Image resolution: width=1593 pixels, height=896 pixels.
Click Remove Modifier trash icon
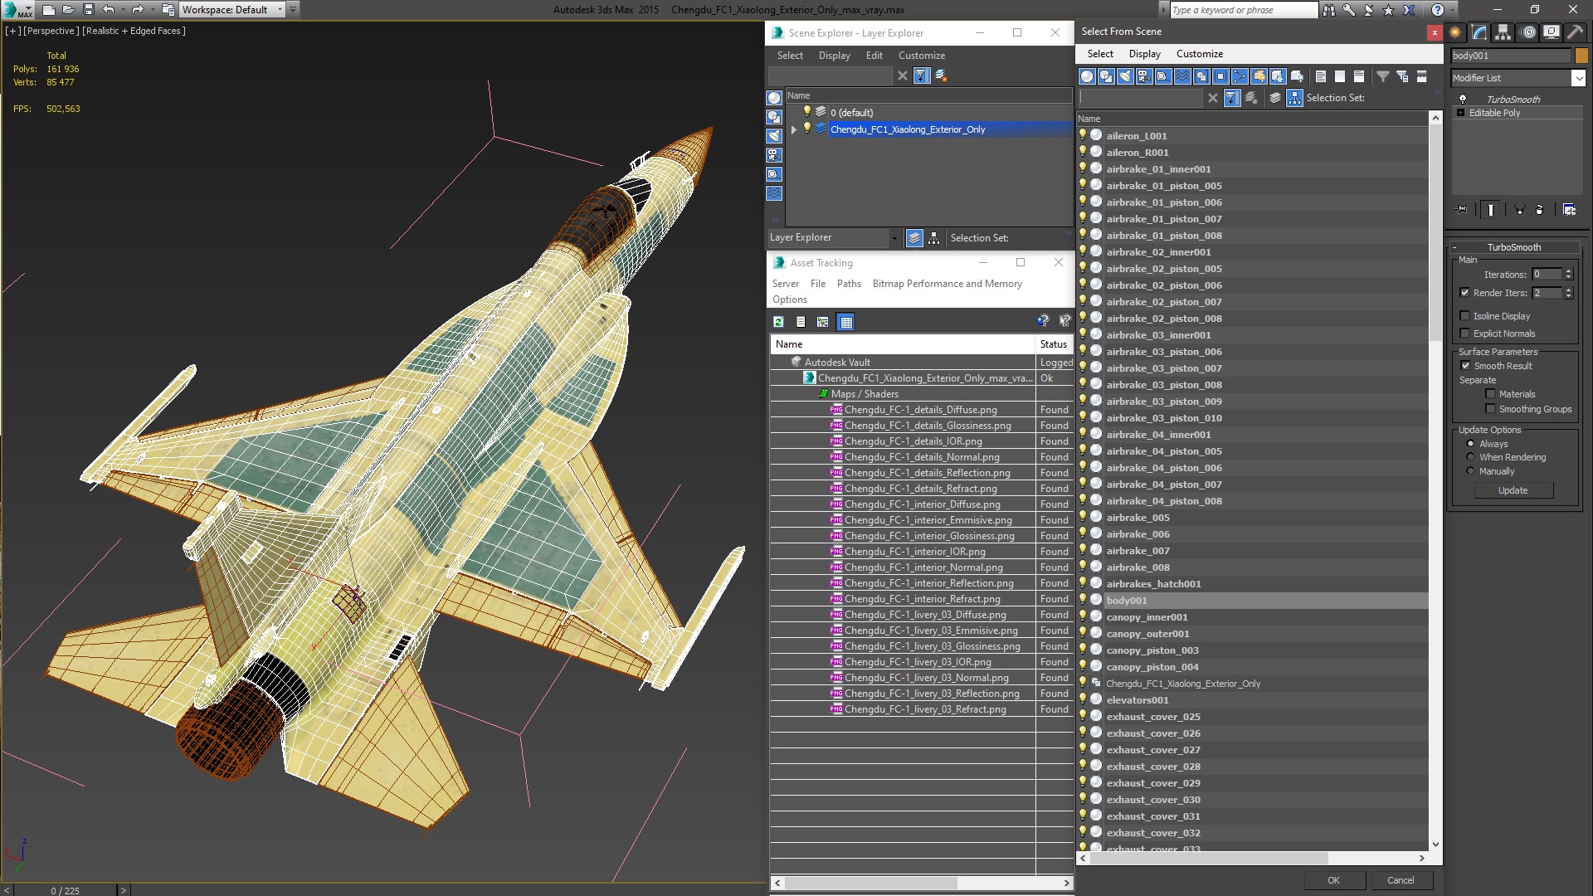click(x=1540, y=210)
